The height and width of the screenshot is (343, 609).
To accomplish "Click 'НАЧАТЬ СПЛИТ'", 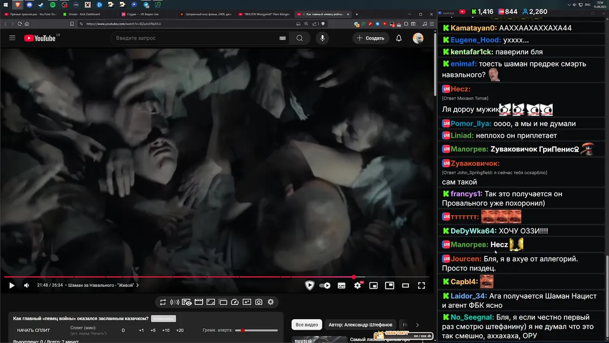I will tap(33, 330).
